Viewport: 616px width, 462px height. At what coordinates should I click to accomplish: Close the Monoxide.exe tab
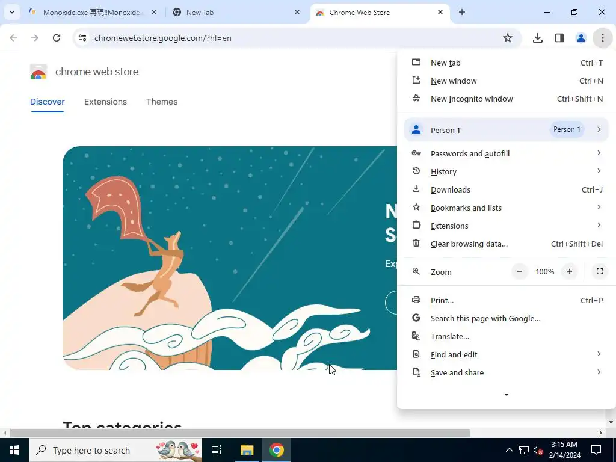tap(154, 12)
